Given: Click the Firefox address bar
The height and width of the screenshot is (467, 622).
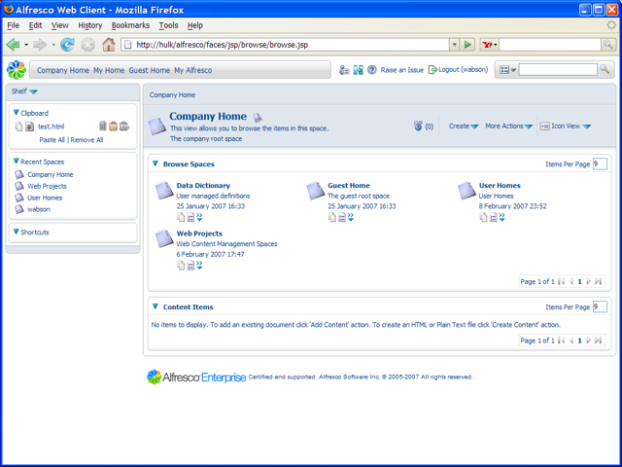Looking at the screenshot, I should [x=285, y=45].
